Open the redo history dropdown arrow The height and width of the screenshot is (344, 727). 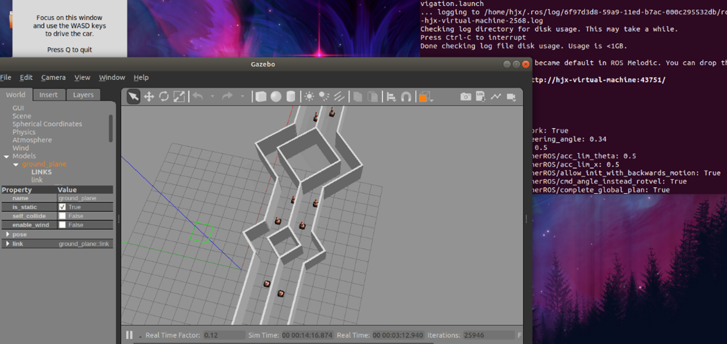coord(242,96)
